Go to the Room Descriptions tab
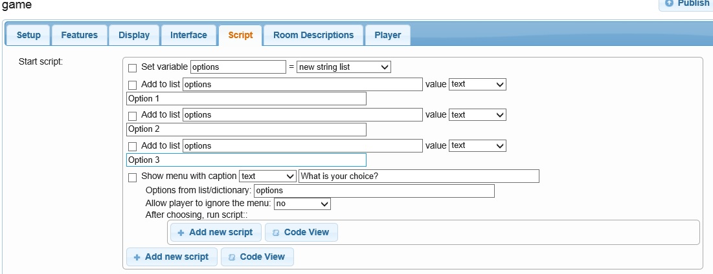The width and height of the screenshot is (713, 274). click(313, 35)
